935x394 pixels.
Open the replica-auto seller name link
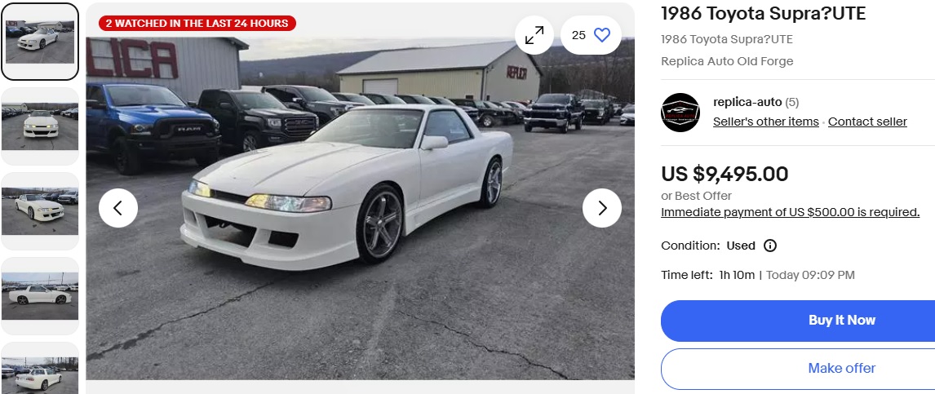tap(747, 102)
